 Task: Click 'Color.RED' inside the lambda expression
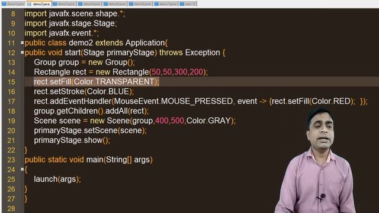pos(331,101)
